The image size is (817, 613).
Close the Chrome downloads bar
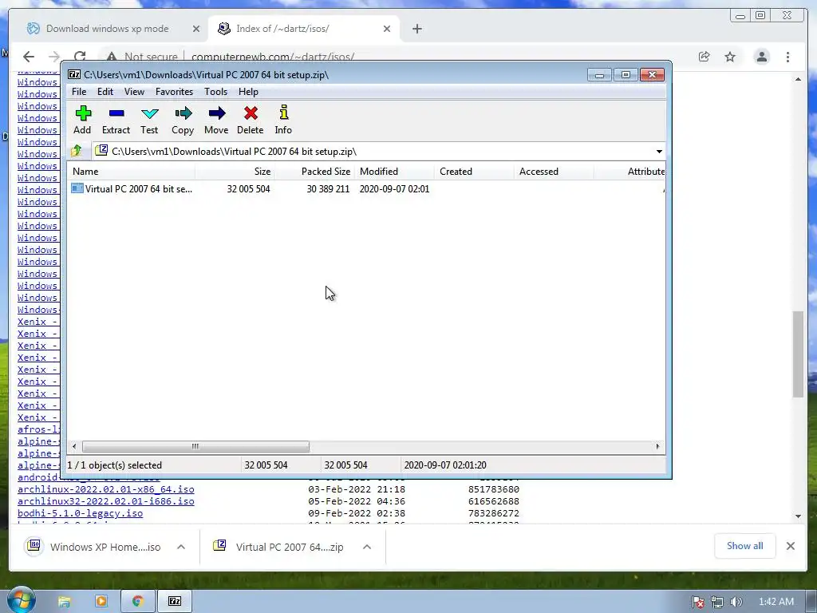click(791, 546)
